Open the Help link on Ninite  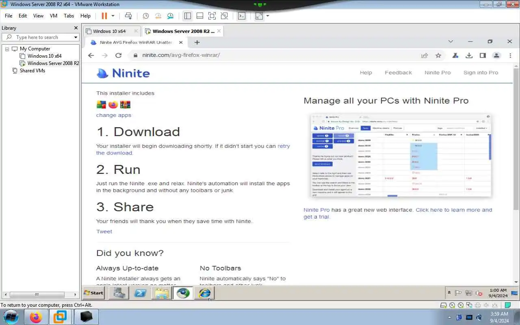tap(366, 73)
